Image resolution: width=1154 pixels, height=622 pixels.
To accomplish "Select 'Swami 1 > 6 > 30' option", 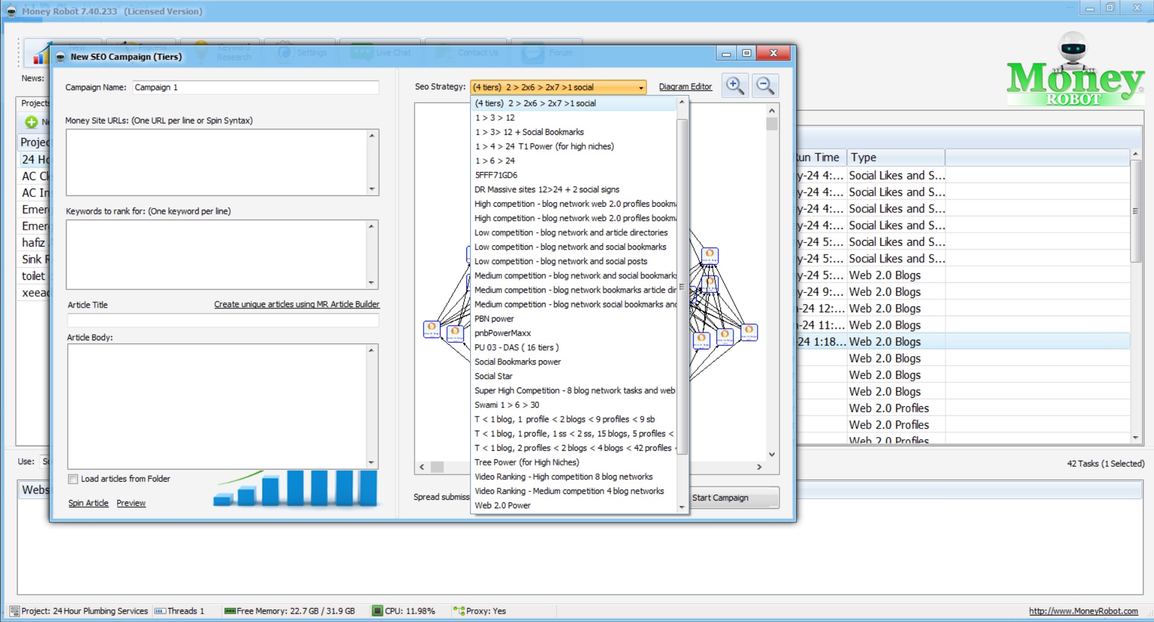I will [x=573, y=405].
